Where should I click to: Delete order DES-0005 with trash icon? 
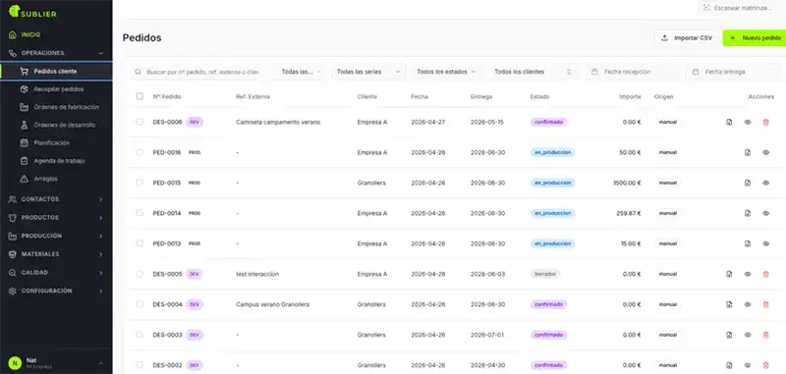[765, 275]
